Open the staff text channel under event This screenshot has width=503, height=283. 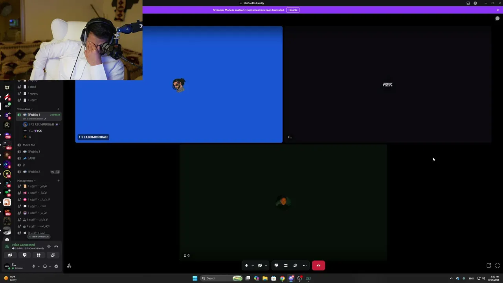39,100
